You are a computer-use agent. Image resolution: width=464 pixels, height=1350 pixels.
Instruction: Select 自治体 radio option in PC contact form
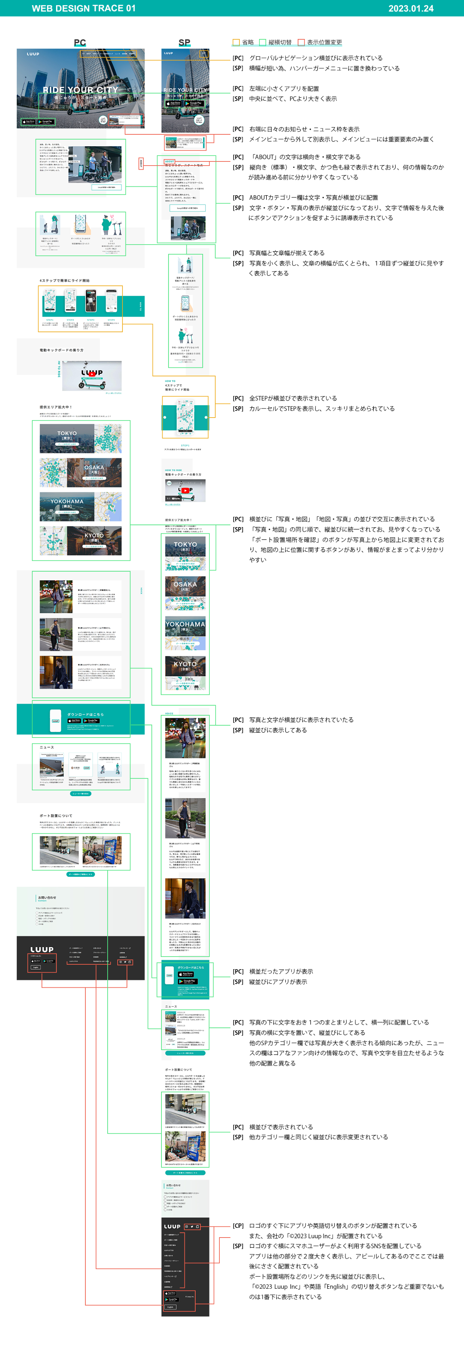click(x=37, y=916)
